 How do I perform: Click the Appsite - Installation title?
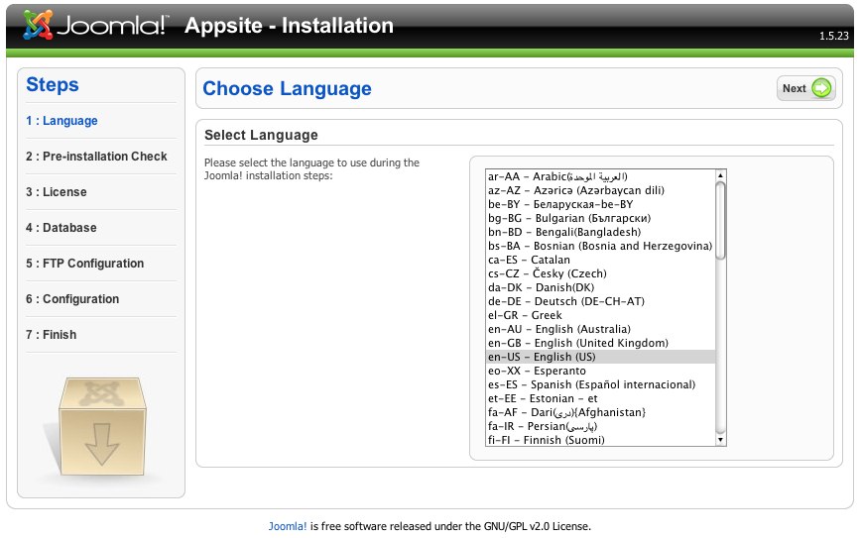[289, 25]
